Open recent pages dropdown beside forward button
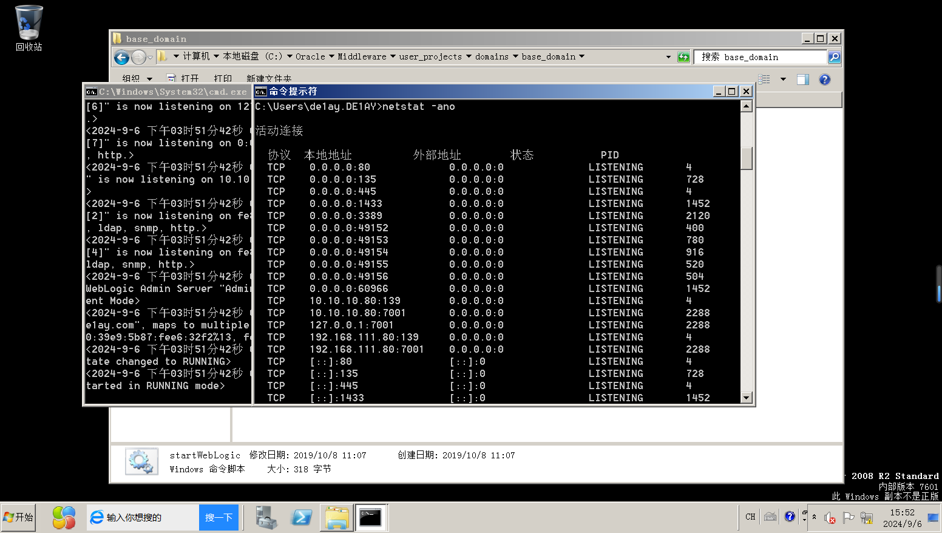Image resolution: width=942 pixels, height=533 pixels. [151, 57]
